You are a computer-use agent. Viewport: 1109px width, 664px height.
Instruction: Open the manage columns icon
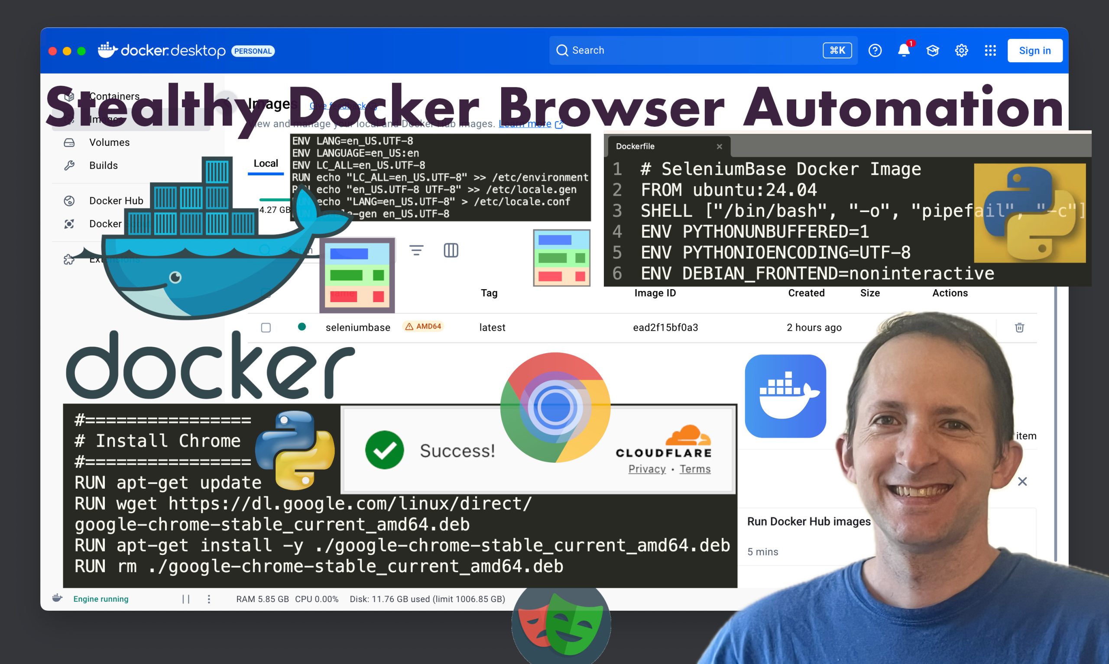pyautogui.click(x=451, y=250)
